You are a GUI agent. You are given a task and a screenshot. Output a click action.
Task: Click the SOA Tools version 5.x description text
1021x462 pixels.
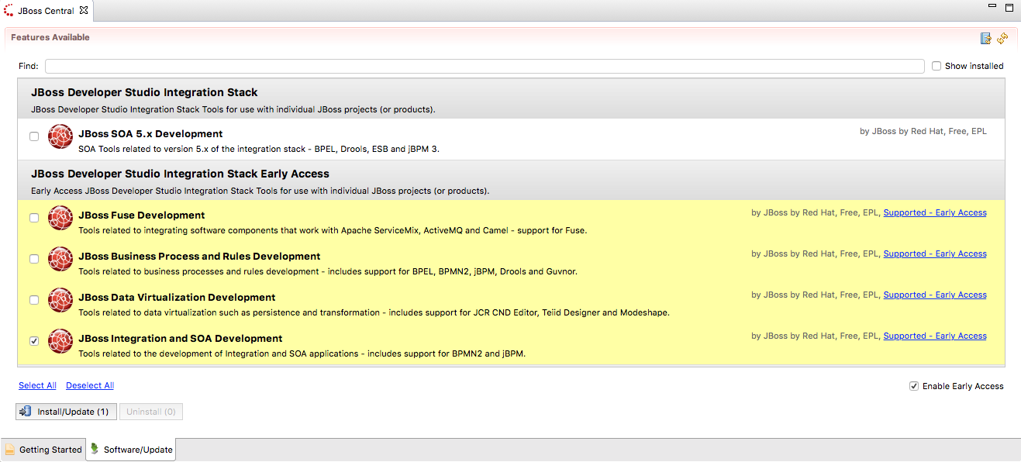click(x=259, y=149)
